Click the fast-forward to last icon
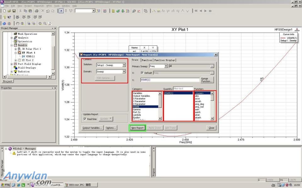This screenshot has height=188, width=302. tap(210, 11)
